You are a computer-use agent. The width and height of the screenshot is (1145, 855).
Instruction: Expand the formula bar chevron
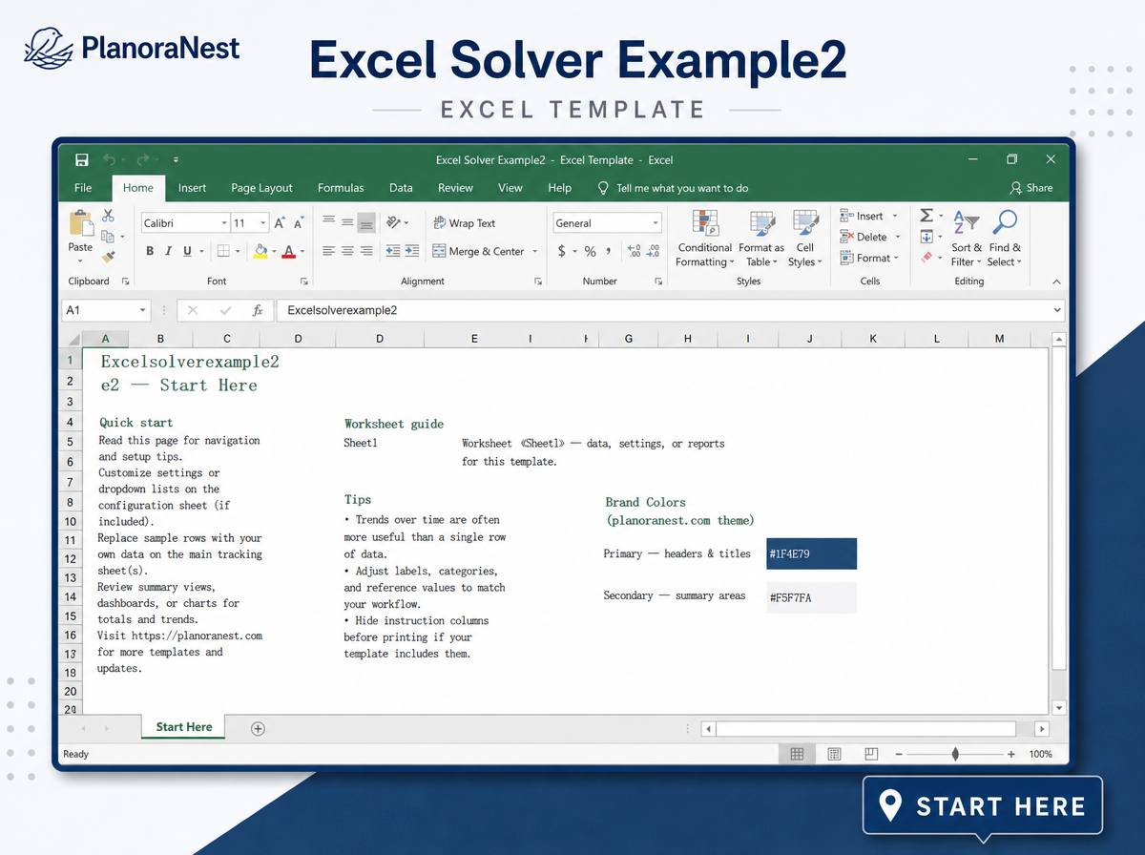[x=1057, y=310]
